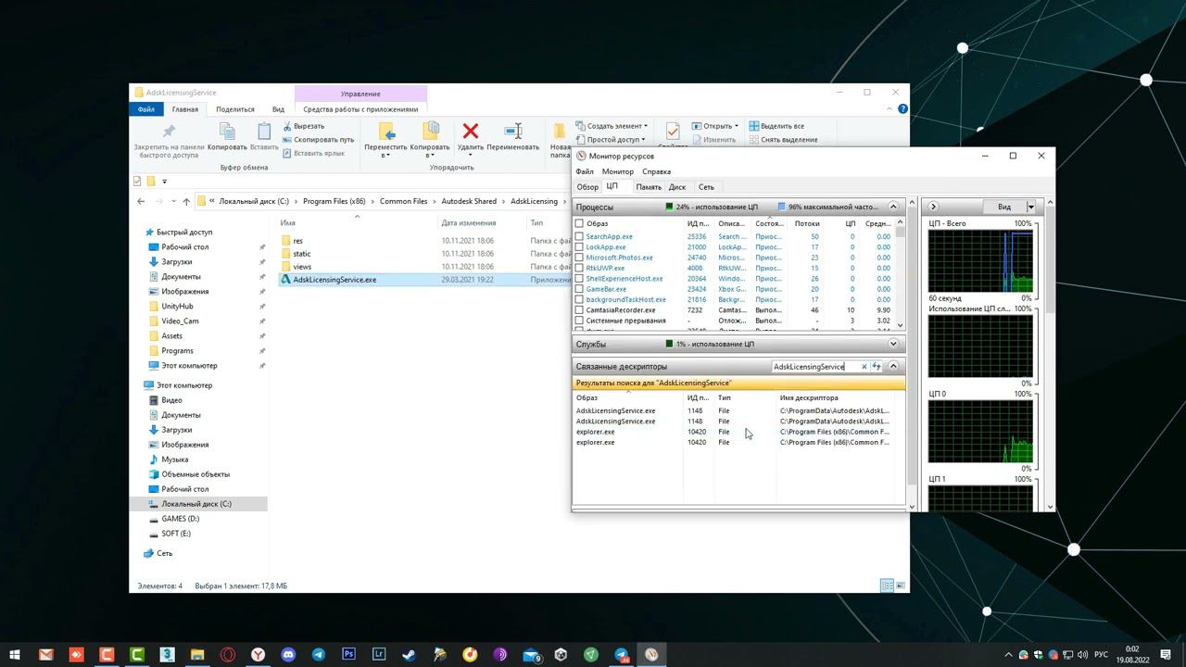Clear the handle search box with X
Image resolution: width=1186 pixels, height=667 pixels.
click(864, 367)
